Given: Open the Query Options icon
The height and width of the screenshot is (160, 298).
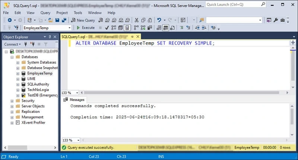Looking at the screenshot, I should [x=120, y=28].
